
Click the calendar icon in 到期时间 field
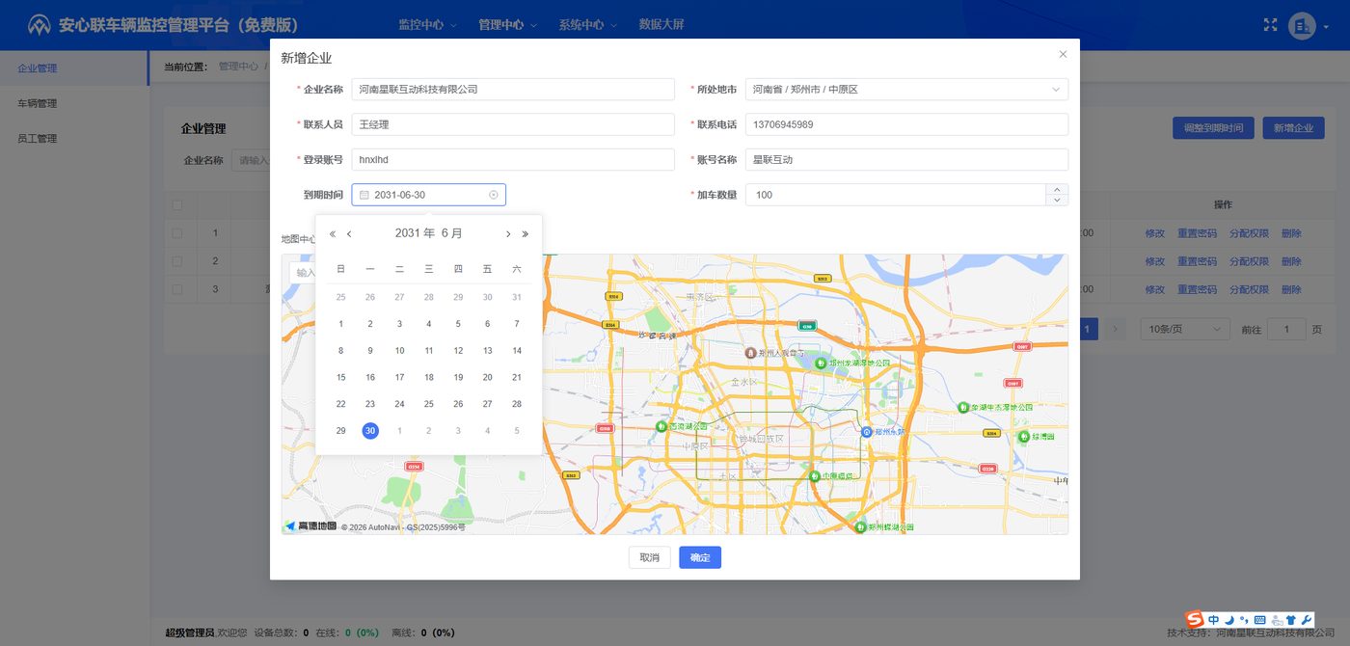coord(364,195)
